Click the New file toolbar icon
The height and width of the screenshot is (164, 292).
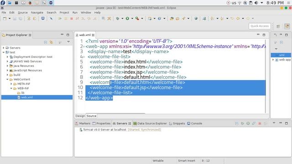point(5,18)
